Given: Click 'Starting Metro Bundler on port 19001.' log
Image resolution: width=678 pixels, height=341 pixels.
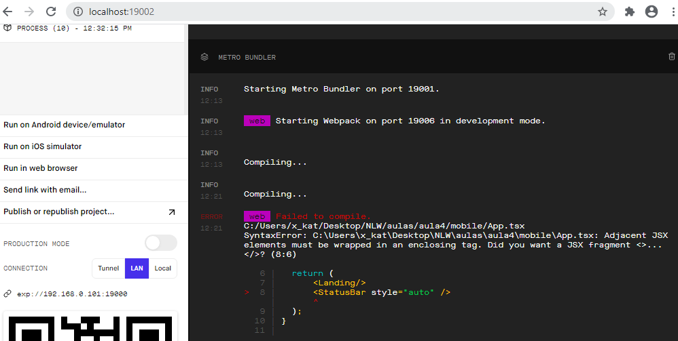Looking at the screenshot, I should 342,89.
